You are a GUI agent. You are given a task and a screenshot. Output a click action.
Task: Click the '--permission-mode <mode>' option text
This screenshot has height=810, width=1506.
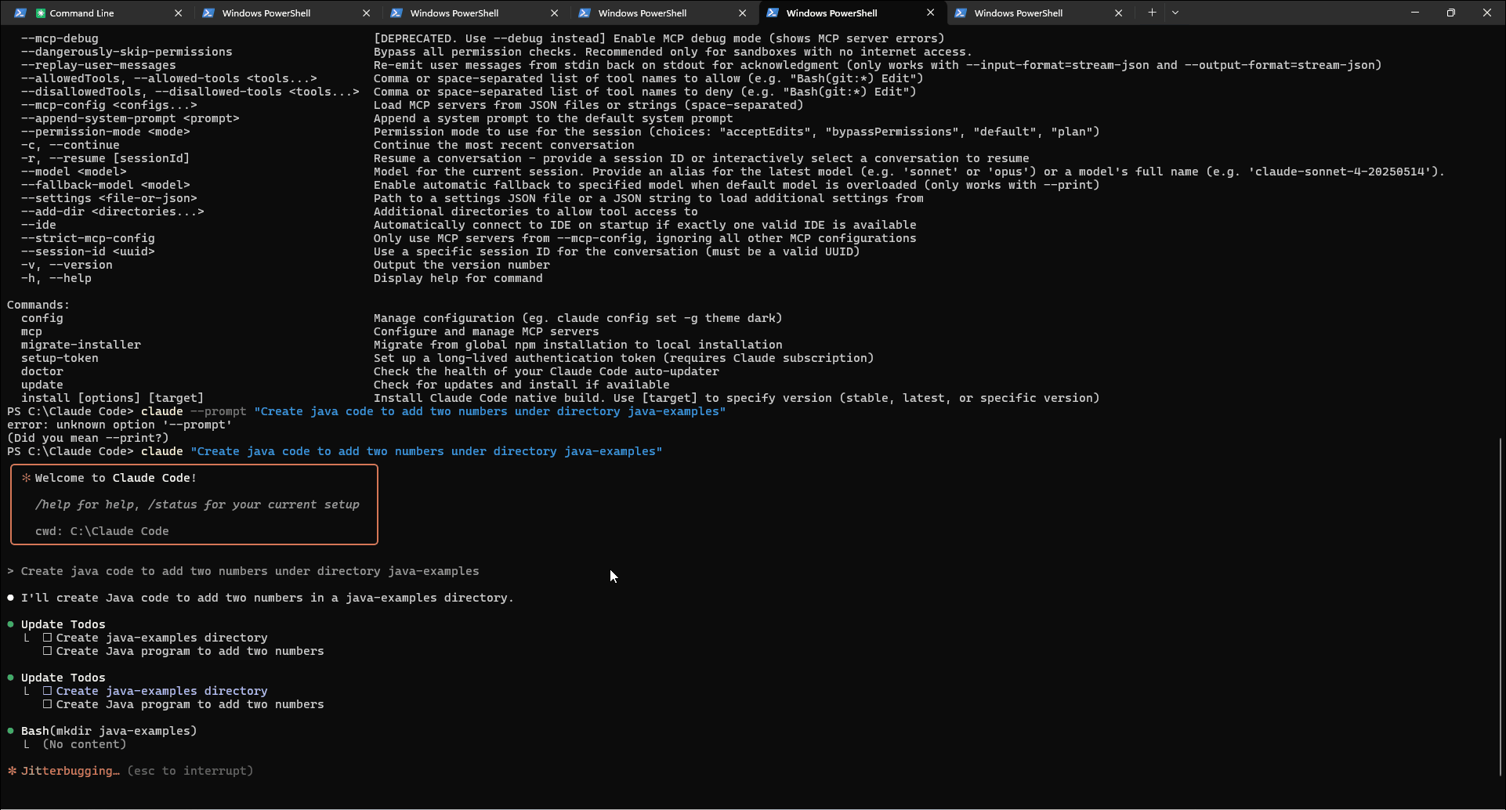(x=105, y=132)
